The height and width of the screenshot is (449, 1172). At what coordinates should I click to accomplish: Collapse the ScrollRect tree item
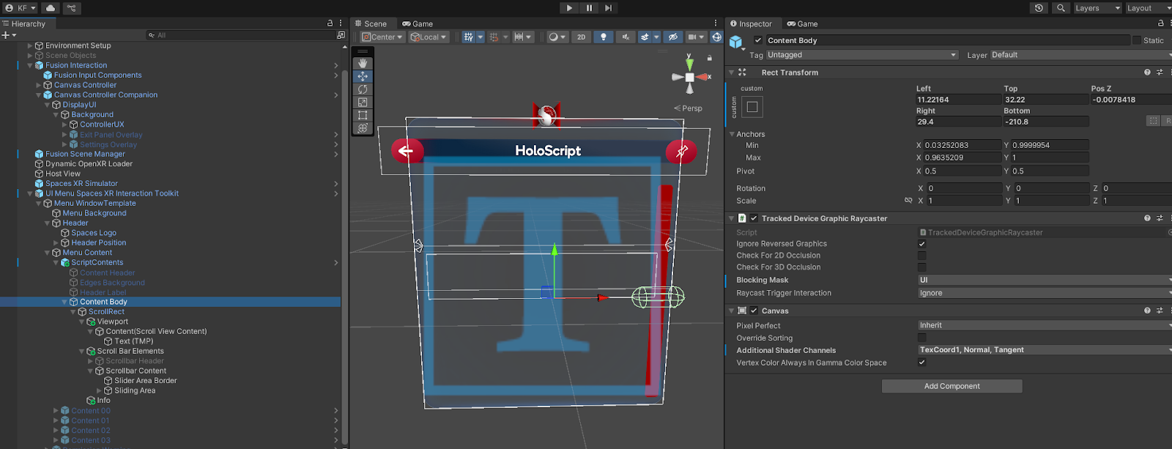tap(73, 312)
